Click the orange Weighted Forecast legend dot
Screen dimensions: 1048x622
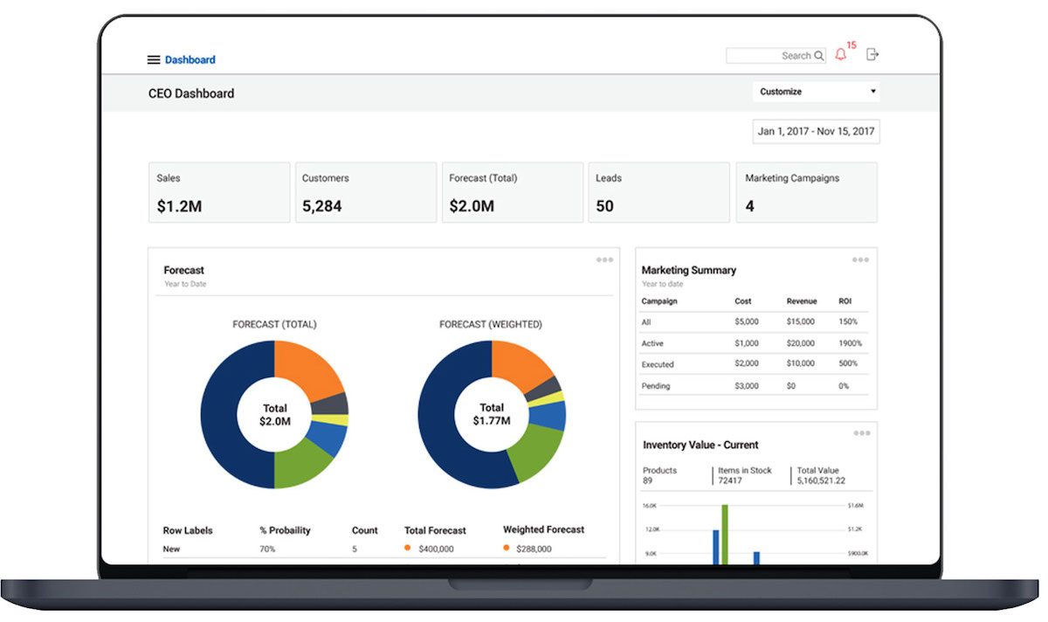point(506,549)
